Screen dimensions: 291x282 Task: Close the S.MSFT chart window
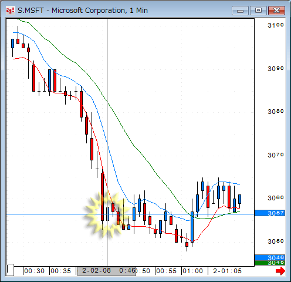point(276,11)
